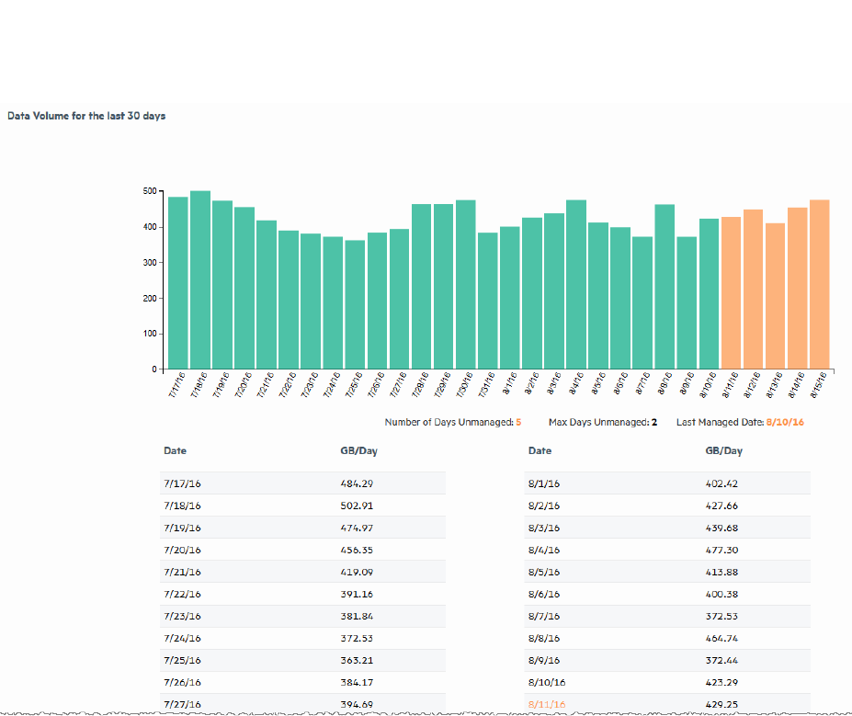Click the orange 8/15/16 bar
The width and height of the screenshot is (852, 716).
820,284
